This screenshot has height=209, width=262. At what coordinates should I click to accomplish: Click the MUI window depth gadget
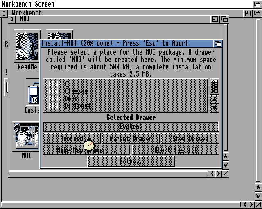click(224, 19)
